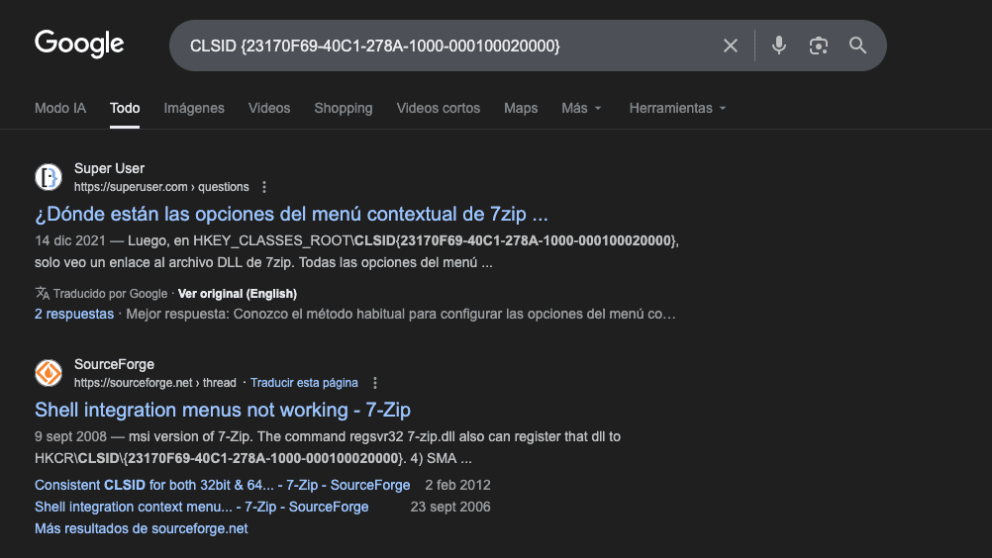
Task: Open Google Lens image search
Action: (818, 46)
